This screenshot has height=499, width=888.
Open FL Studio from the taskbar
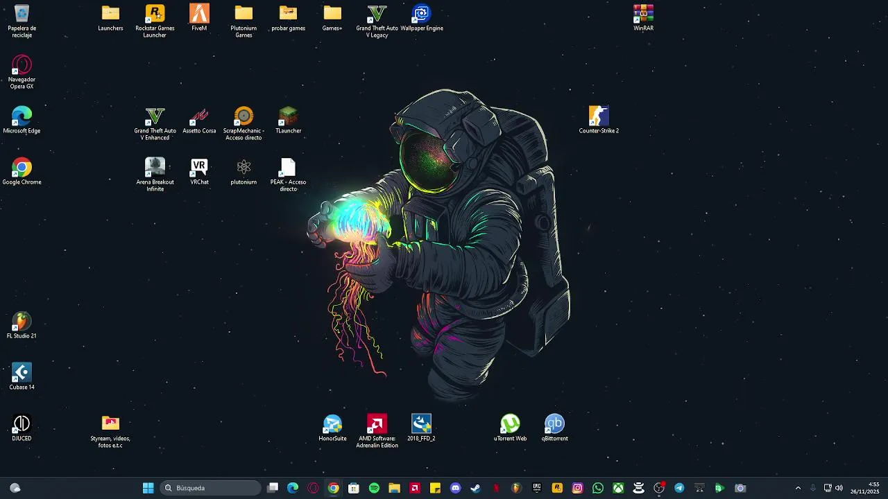(x=516, y=488)
